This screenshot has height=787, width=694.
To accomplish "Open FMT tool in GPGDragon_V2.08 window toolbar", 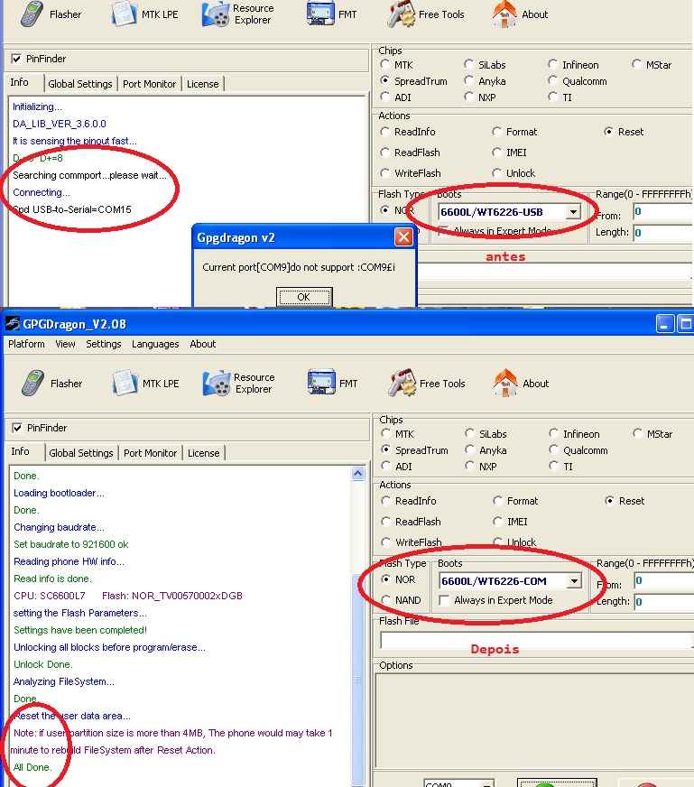I will pos(333,383).
